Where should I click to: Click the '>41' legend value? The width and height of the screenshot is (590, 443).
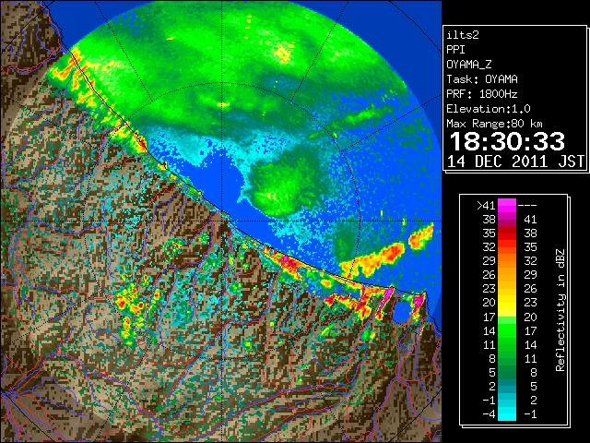[486, 206]
